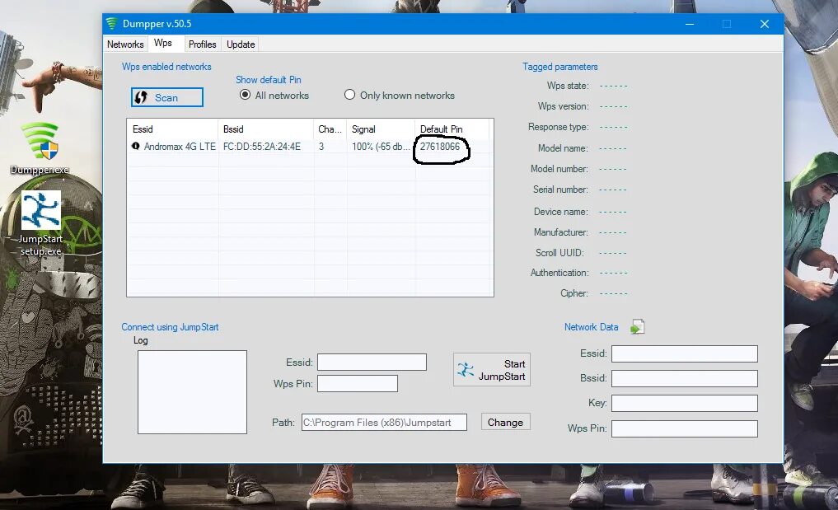The height and width of the screenshot is (510, 838).
Task: Switch to the Wps tab
Action: point(163,44)
